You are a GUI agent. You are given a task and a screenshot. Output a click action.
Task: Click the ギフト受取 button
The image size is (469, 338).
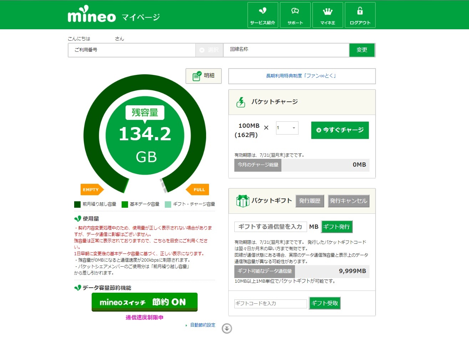coord(325,303)
